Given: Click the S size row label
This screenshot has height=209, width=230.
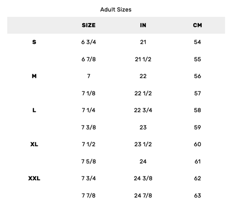Looking at the screenshot, I should click(x=34, y=42).
